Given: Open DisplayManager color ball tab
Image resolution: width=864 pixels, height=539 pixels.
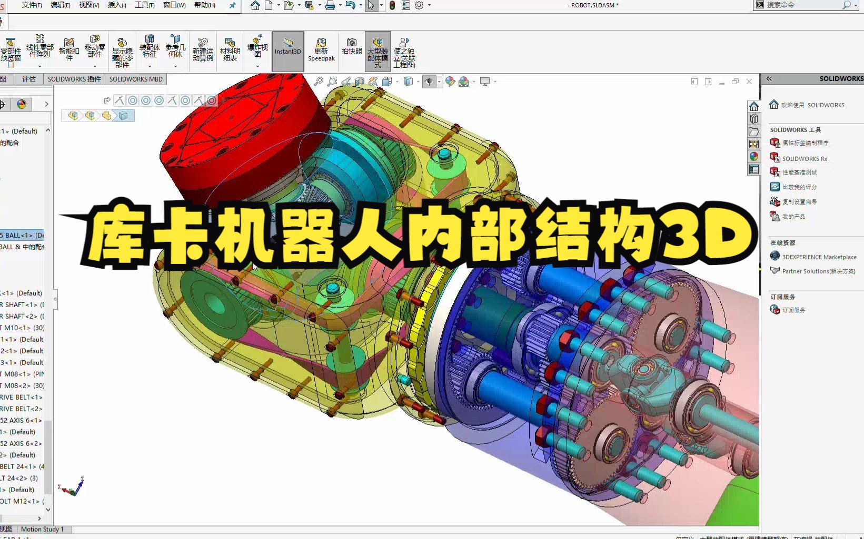Looking at the screenshot, I should pyautogui.click(x=22, y=104).
